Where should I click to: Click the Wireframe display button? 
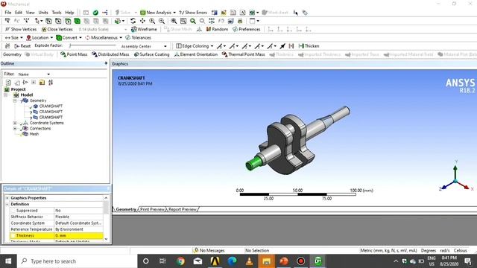click(x=144, y=29)
